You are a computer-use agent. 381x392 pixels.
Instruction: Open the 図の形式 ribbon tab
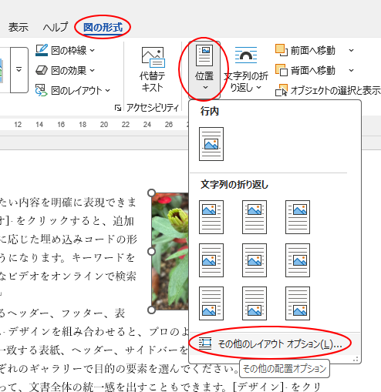click(x=103, y=27)
